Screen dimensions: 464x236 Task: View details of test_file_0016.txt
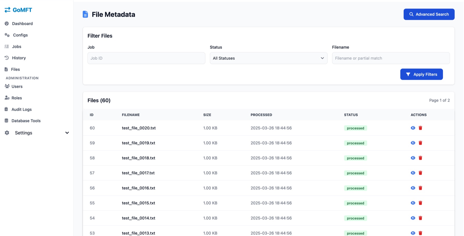point(413,188)
